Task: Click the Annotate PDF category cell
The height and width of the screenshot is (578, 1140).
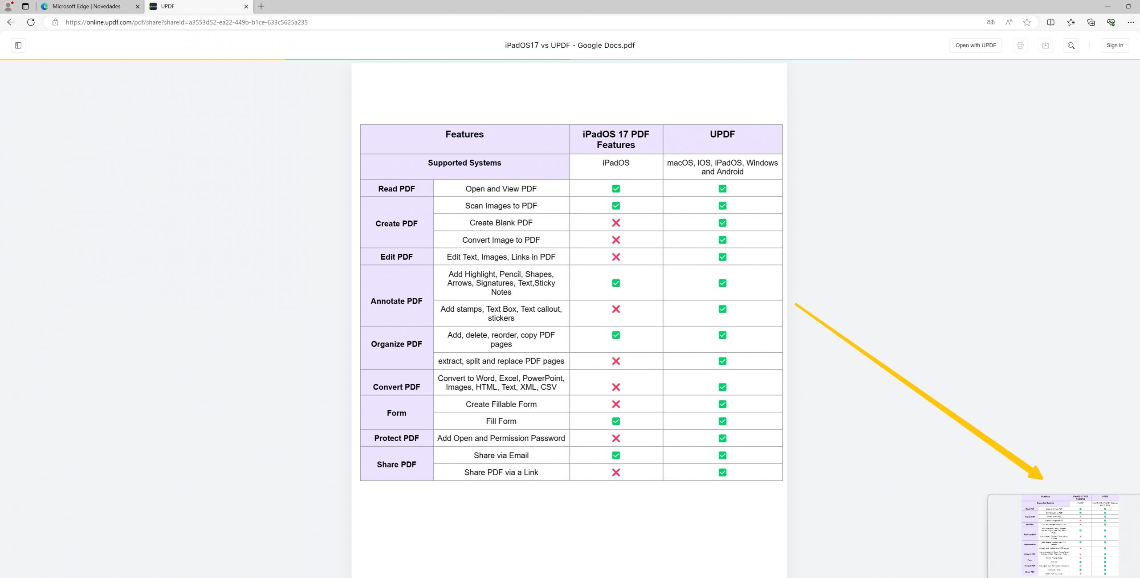Action: (x=396, y=296)
